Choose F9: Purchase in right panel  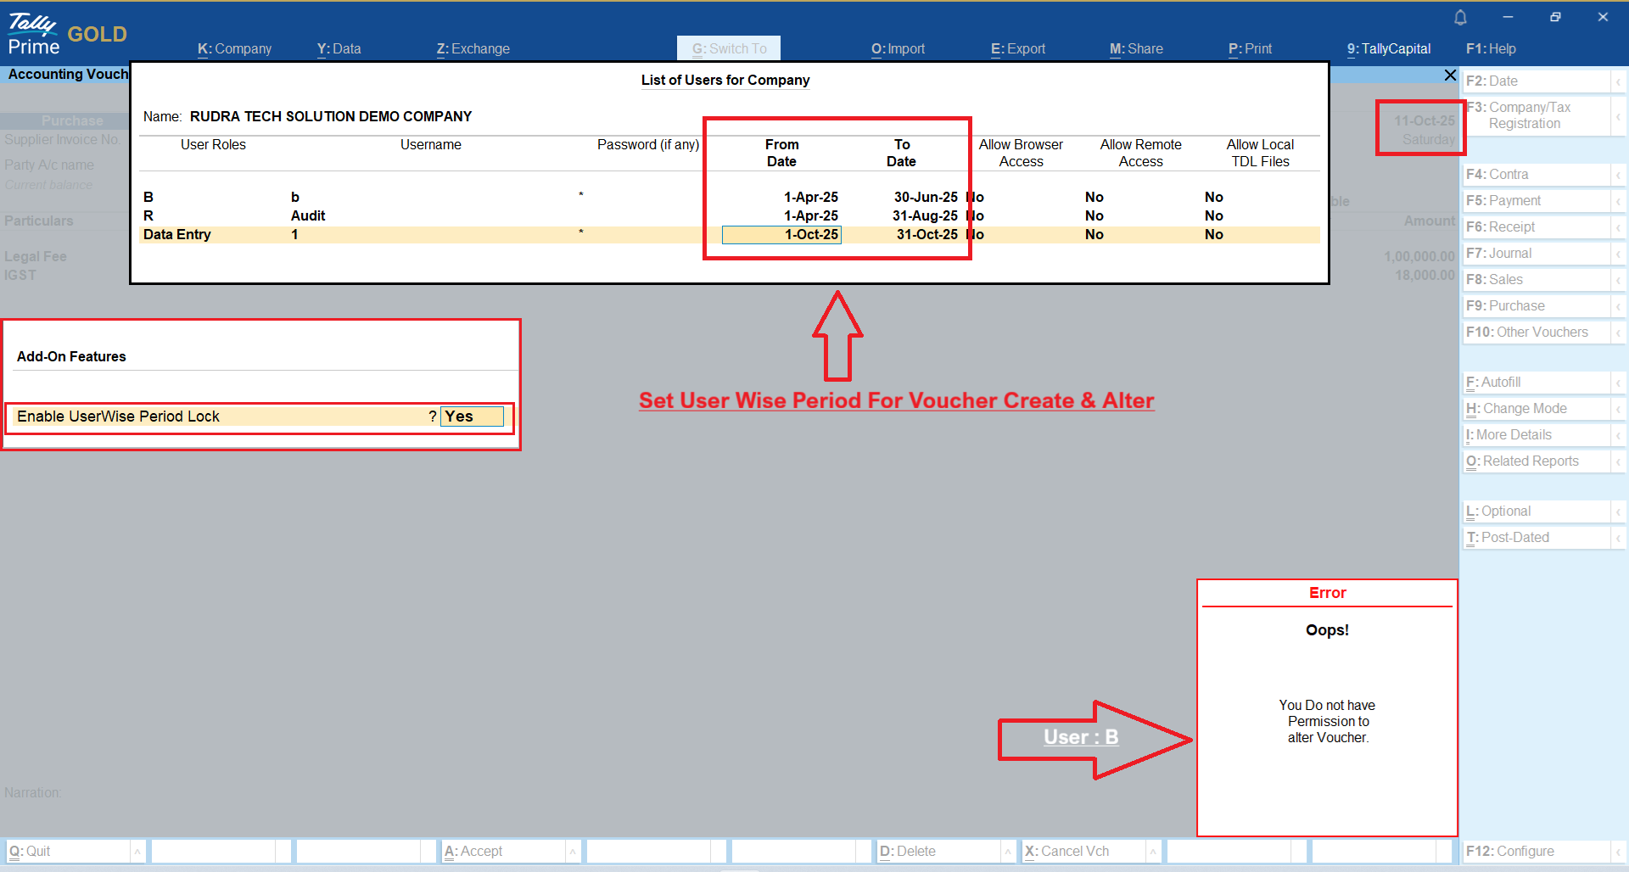point(1505,306)
